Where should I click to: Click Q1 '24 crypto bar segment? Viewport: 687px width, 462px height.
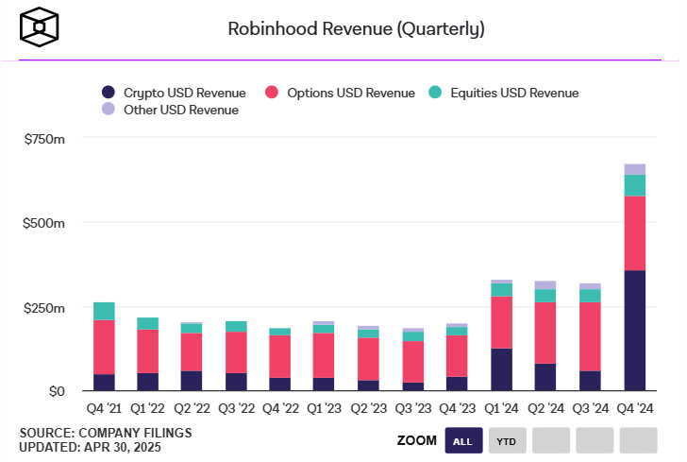pyautogui.click(x=502, y=369)
